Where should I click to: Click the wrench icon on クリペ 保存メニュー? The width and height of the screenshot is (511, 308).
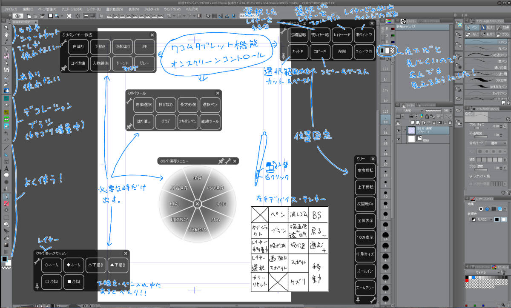click(x=228, y=161)
